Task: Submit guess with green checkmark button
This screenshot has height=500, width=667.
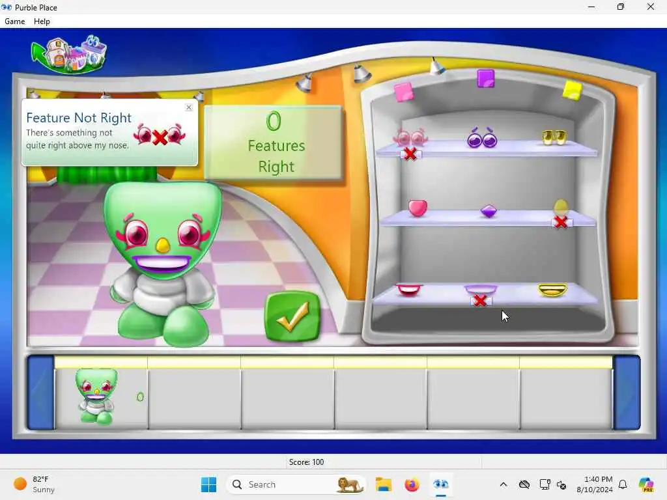Action: [x=292, y=316]
